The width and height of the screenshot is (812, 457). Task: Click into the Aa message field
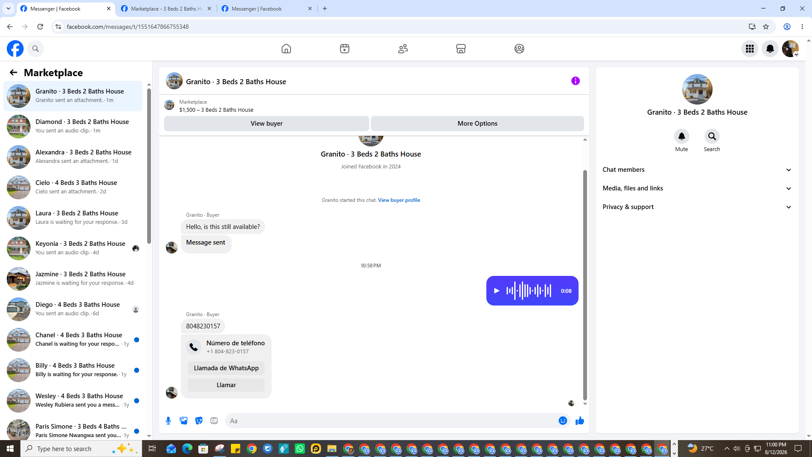[391, 421]
